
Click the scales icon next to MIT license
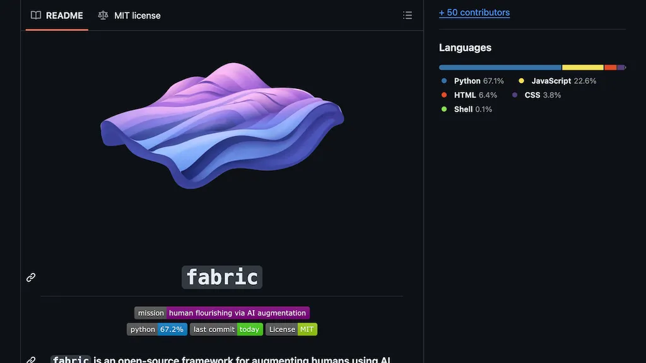point(103,15)
